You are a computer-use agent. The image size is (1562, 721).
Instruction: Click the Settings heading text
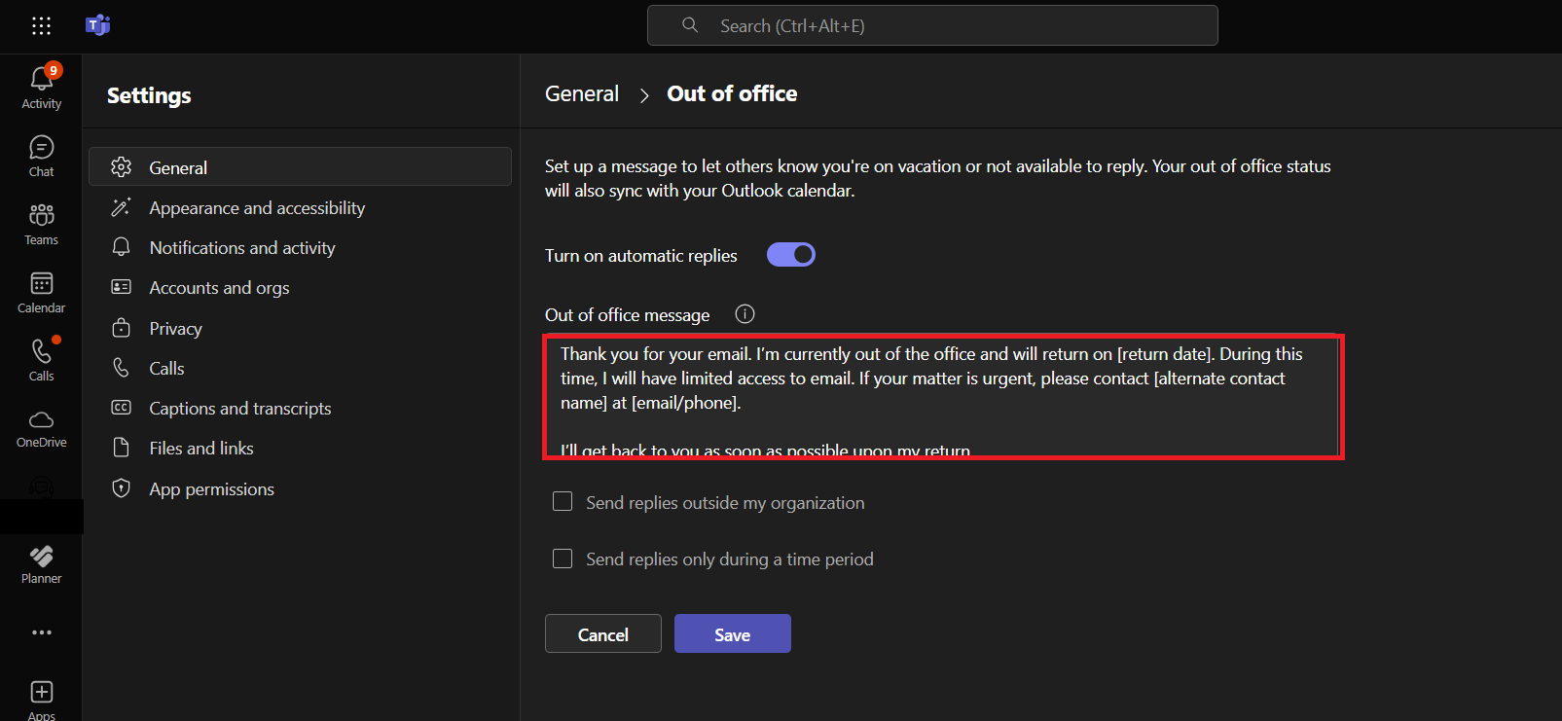coord(149,95)
